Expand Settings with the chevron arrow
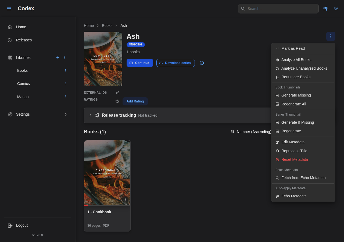Screen dimensions: 344x242 pos(66,114)
